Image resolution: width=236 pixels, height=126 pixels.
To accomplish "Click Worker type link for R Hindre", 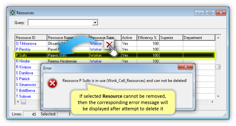I will 96,61.
